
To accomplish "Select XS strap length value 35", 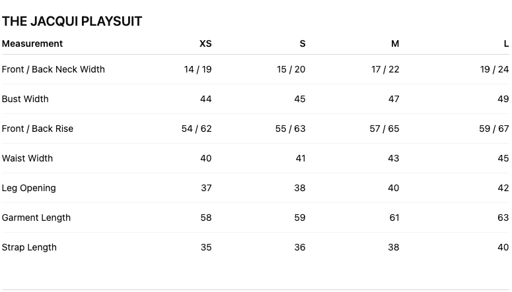I will point(206,247).
